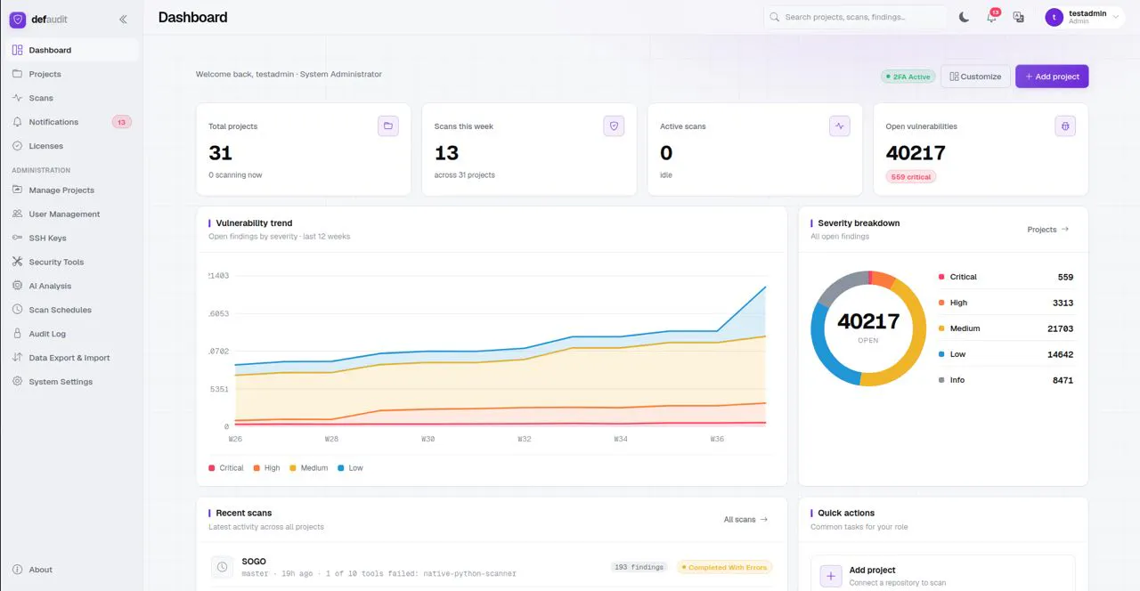The image size is (1140, 591).
Task: Open the SOGO recent scan entry
Action: tap(492, 567)
